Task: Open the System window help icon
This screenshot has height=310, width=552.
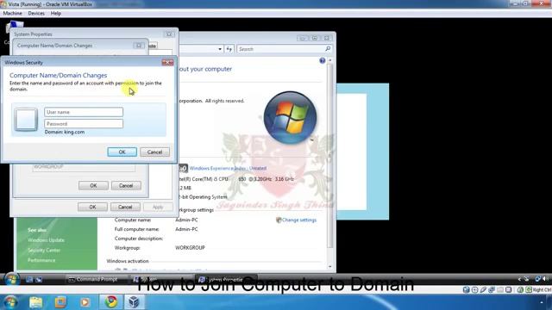Action: [322, 61]
